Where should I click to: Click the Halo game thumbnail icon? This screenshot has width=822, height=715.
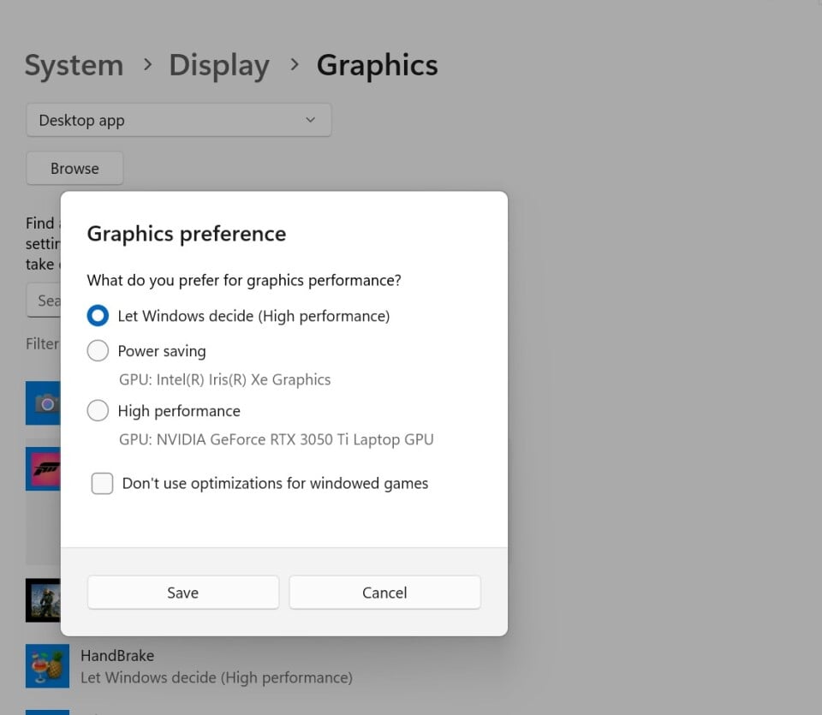[43, 599]
